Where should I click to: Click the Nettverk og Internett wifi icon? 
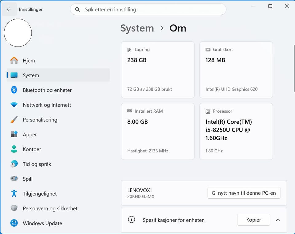point(14,105)
